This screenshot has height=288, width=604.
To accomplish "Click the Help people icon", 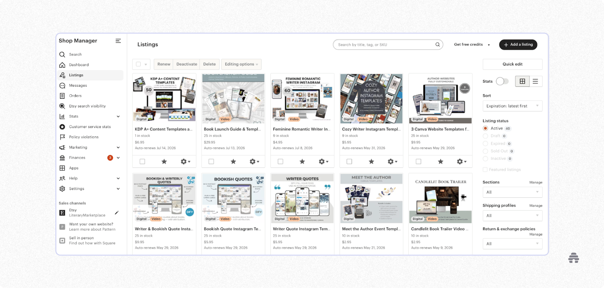I will click(62, 178).
